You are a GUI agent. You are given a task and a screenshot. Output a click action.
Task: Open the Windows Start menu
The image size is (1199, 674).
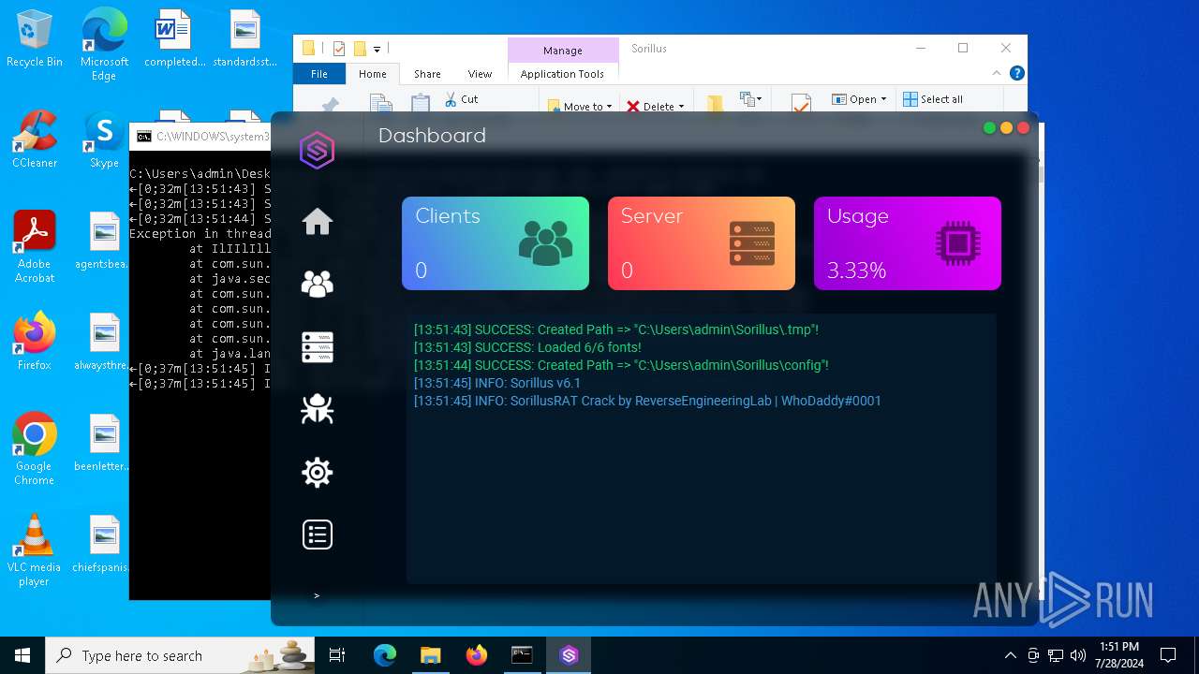[x=22, y=655]
